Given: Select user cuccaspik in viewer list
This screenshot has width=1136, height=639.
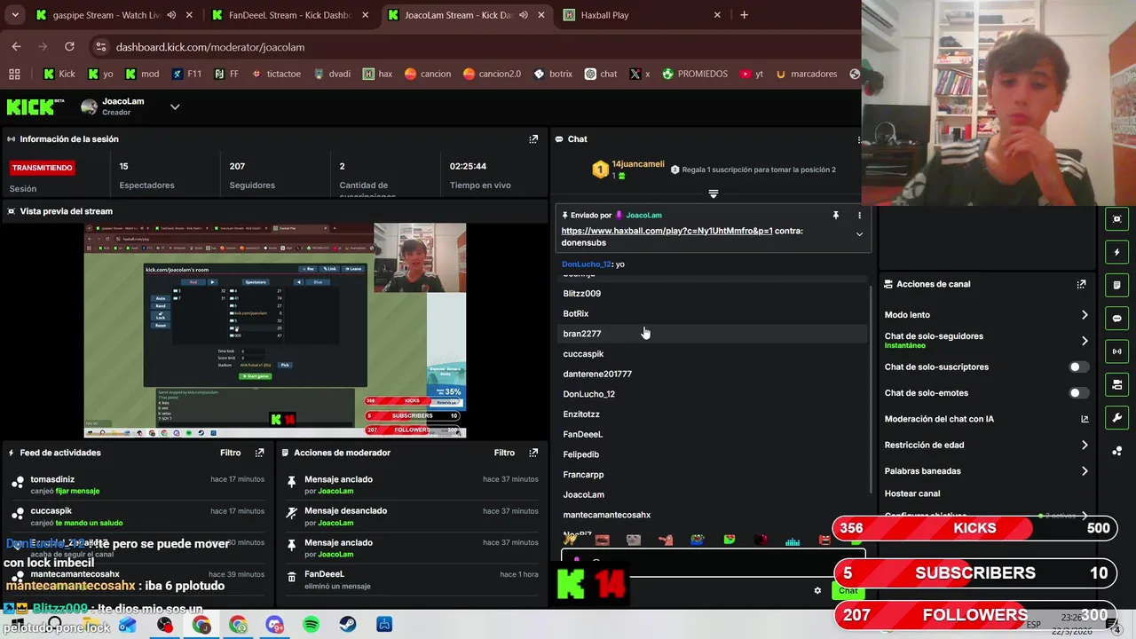Looking at the screenshot, I should [x=583, y=354].
